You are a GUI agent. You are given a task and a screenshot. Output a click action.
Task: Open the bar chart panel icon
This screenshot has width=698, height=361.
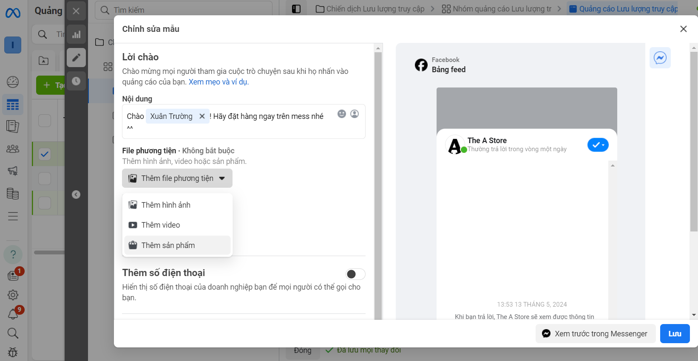coord(76,34)
